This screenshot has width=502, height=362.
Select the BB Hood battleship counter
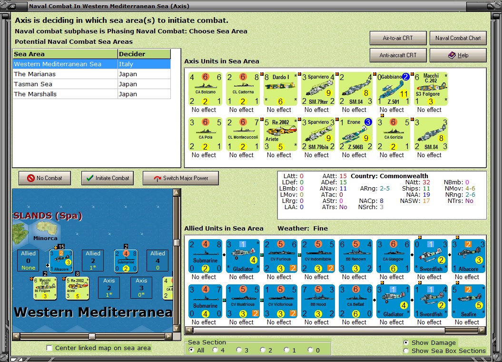tap(318, 302)
